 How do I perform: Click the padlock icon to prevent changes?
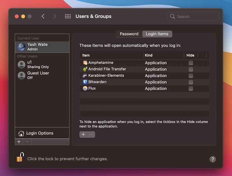[x=20, y=158]
